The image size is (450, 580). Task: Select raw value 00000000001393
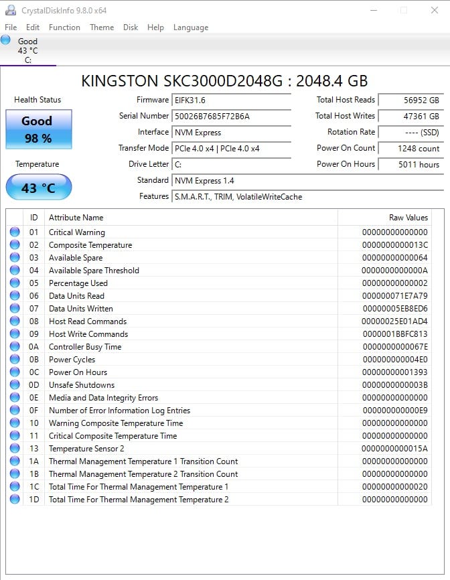point(395,372)
